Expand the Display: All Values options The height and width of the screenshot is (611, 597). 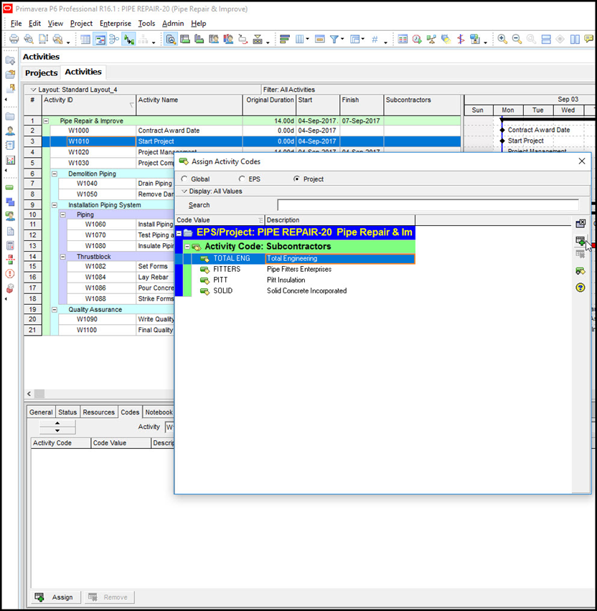click(212, 191)
